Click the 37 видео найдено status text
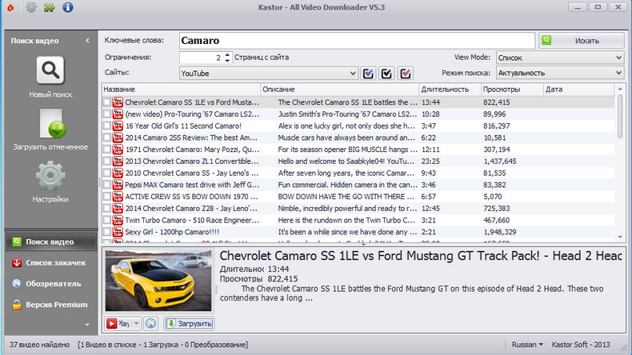The height and width of the screenshot is (355, 632). 39,345
